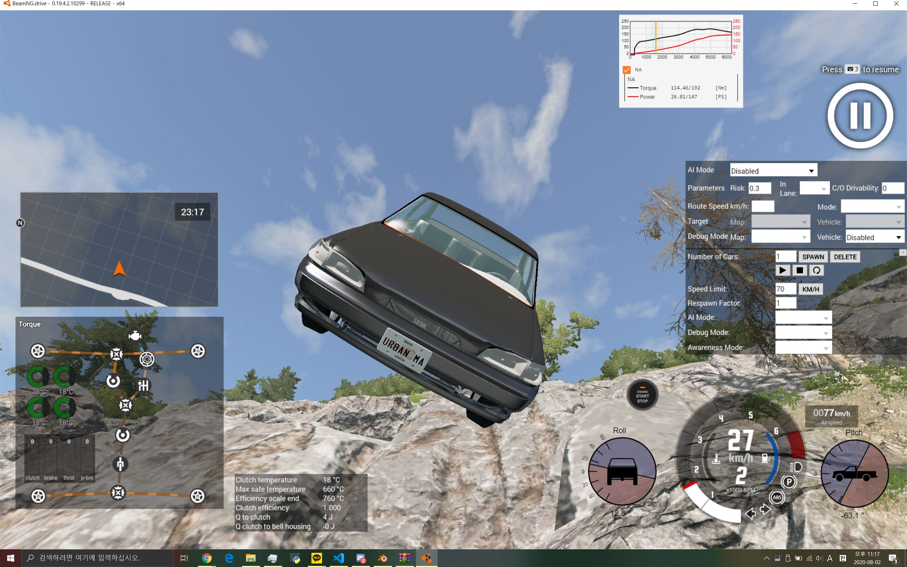Click the compass N marker beside the minimap
Image resolution: width=907 pixels, height=567 pixels.
point(20,223)
